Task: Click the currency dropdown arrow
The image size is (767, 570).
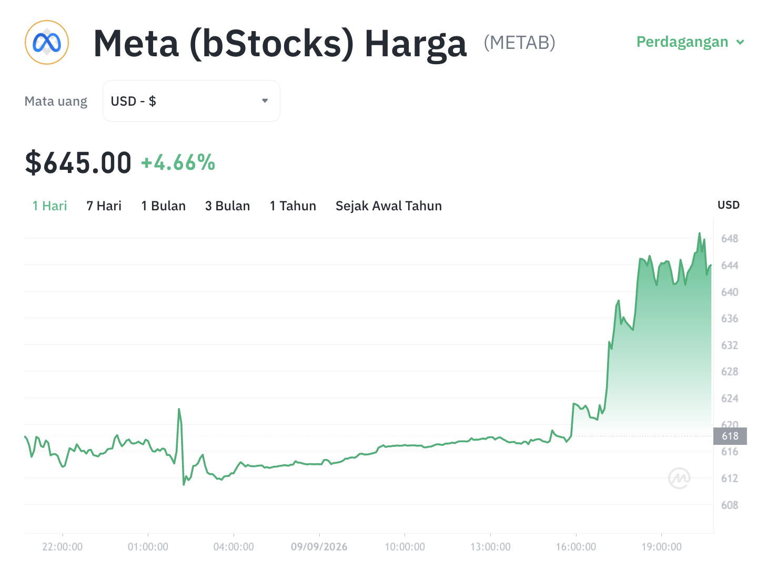Action: [x=265, y=100]
